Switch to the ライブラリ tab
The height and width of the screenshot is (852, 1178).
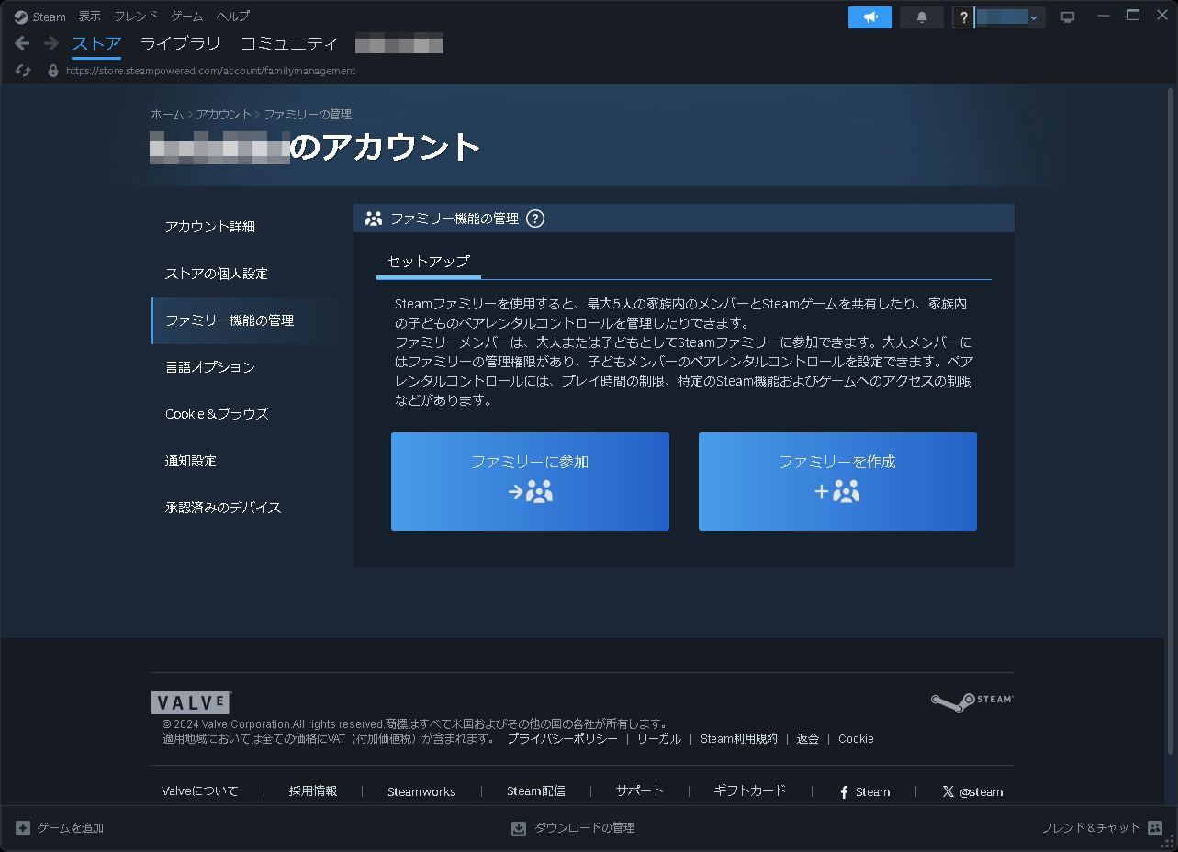coord(179,42)
